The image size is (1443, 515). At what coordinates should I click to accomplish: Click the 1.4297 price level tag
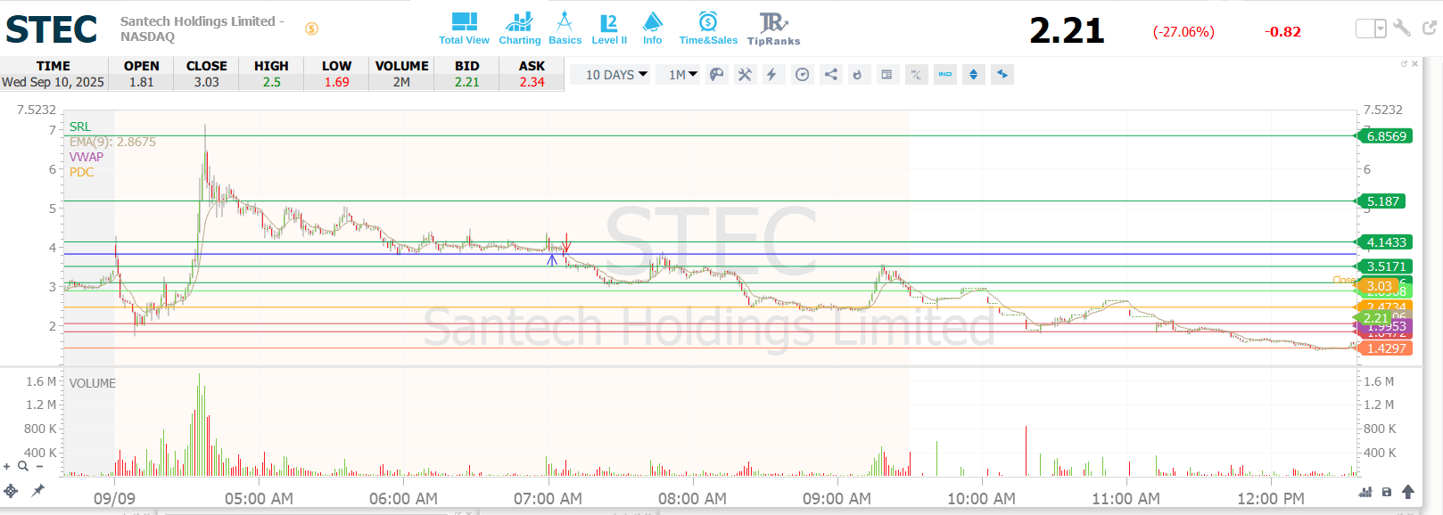tap(1385, 348)
